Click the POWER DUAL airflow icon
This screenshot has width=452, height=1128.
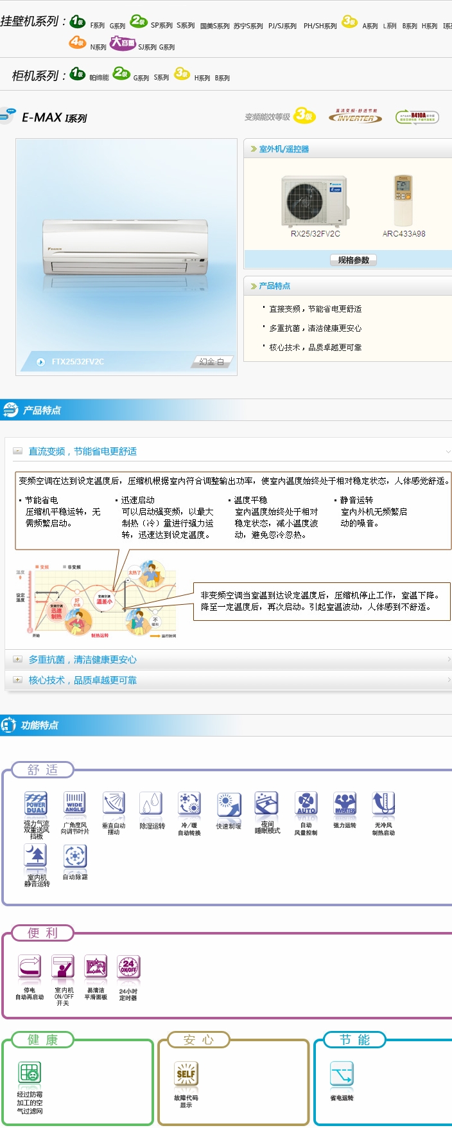click(36, 803)
